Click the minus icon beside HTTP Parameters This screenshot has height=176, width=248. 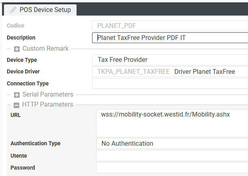point(17,105)
